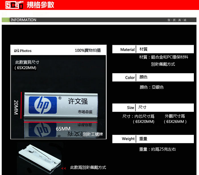Click the SCGO logo in red header
The width and height of the screenshot is (199, 175).
14,5
